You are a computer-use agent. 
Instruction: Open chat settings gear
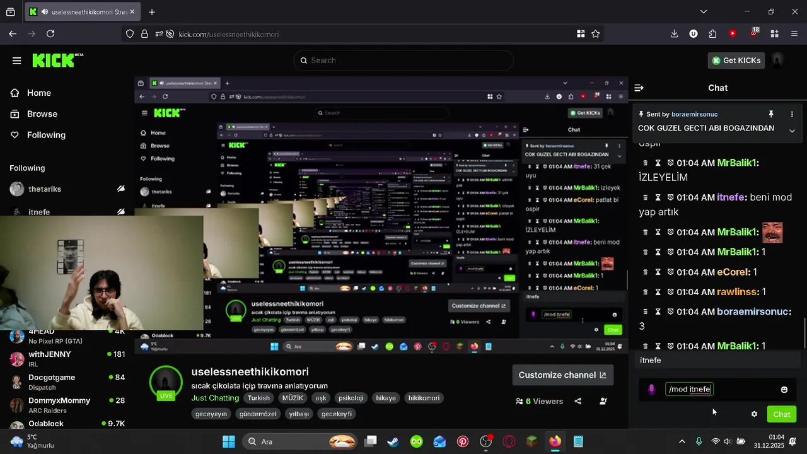[754, 414]
